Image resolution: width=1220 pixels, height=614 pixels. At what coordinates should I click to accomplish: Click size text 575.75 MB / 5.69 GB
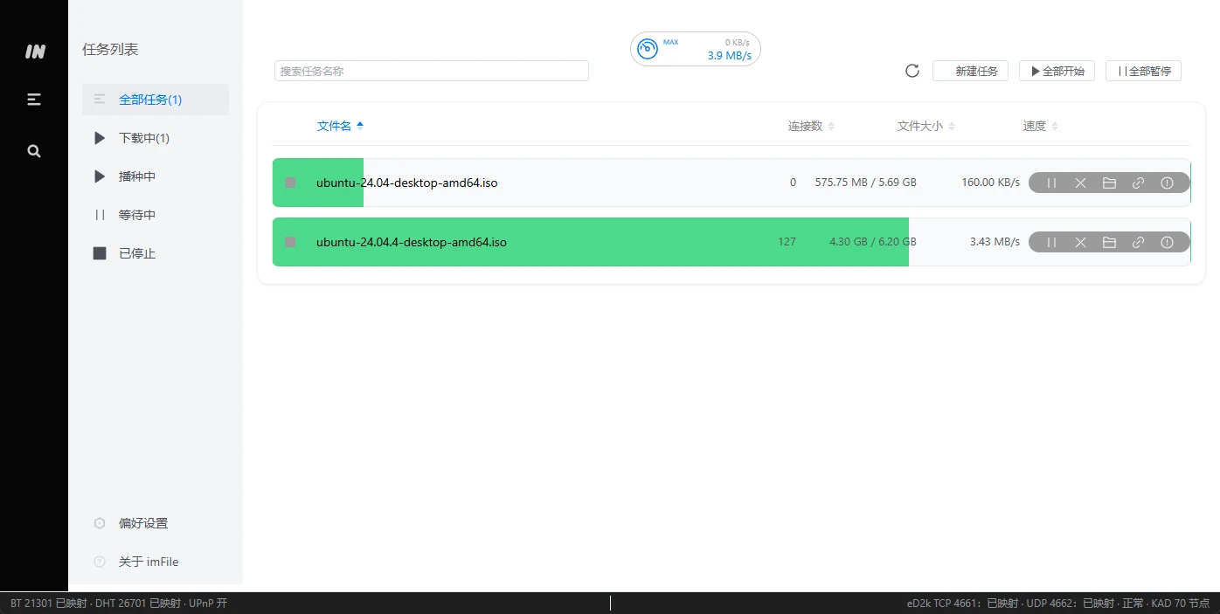pyautogui.click(x=865, y=183)
